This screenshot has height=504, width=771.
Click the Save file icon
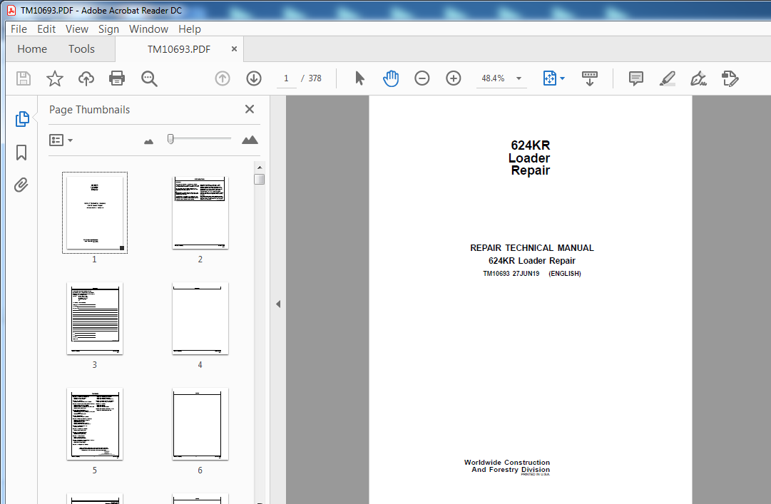pos(23,78)
